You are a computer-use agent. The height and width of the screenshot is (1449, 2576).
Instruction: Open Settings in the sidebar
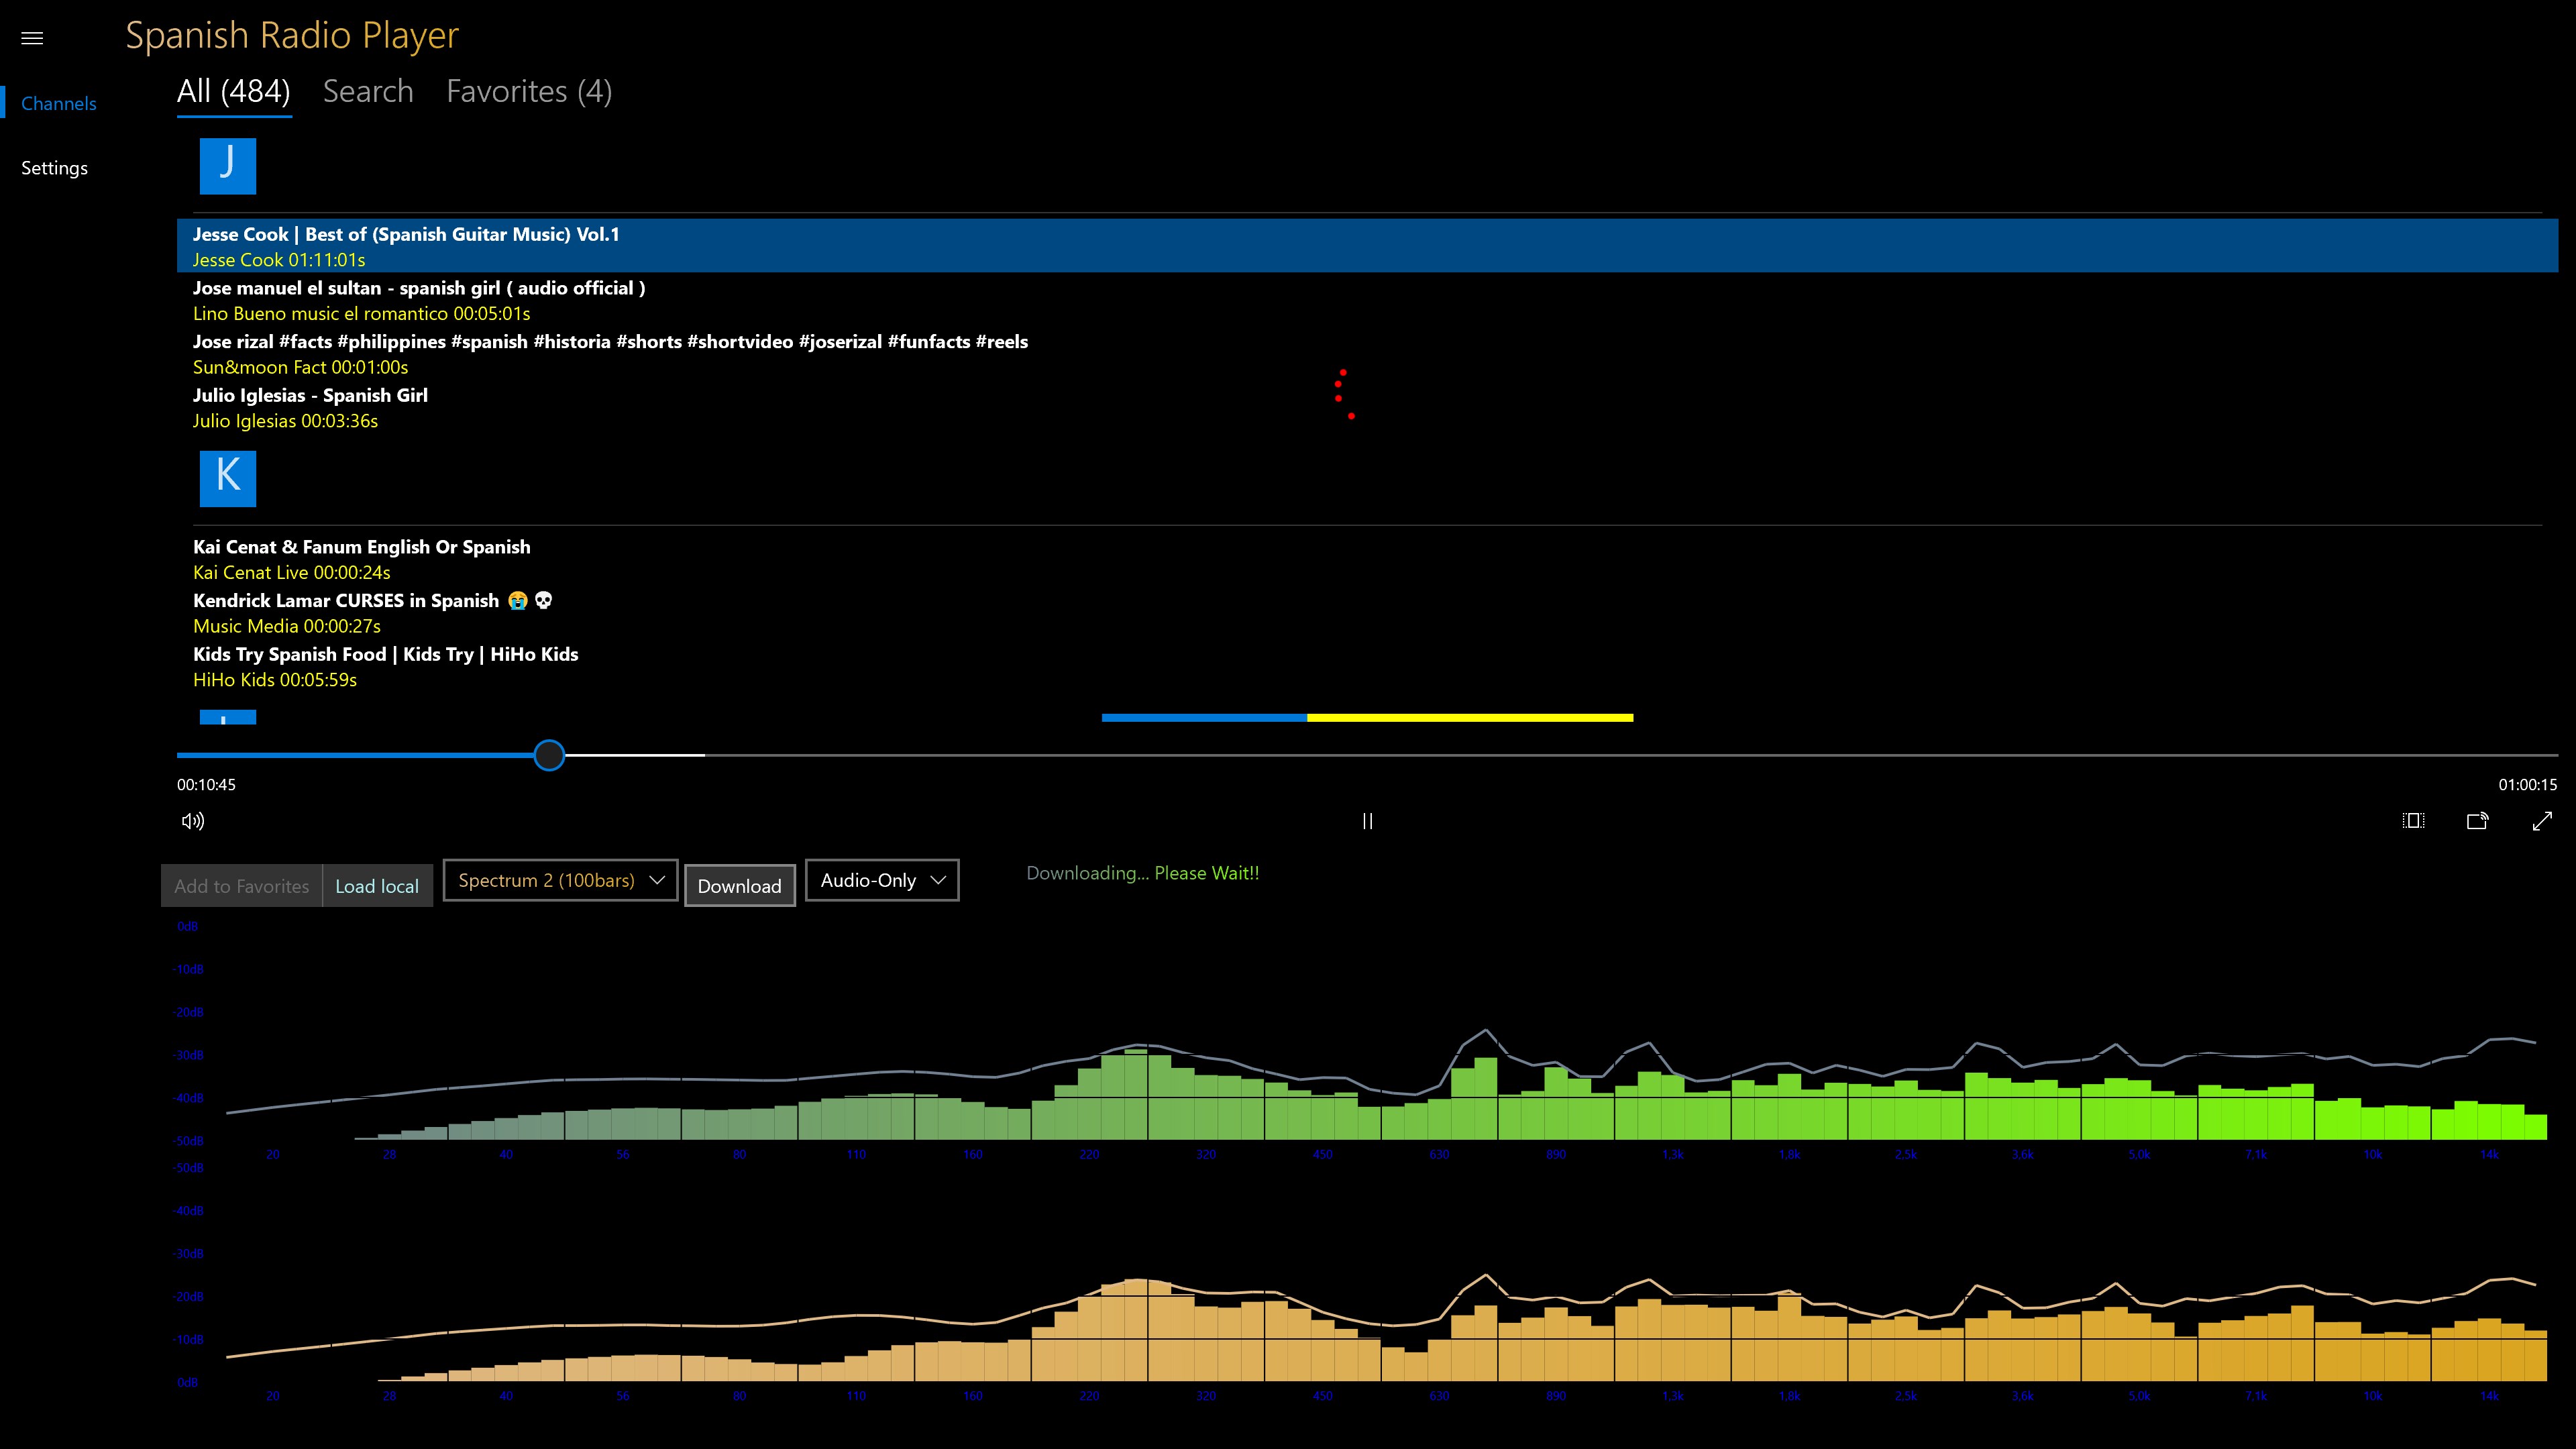(55, 168)
